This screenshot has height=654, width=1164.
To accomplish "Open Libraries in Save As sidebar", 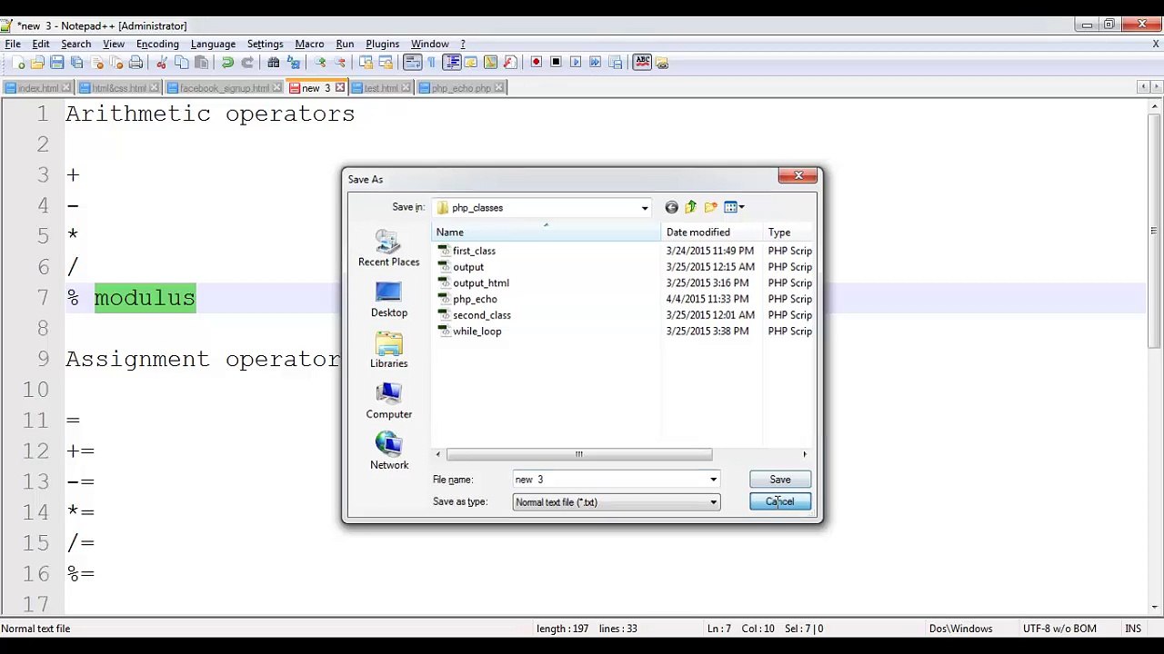I will (388, 351).
